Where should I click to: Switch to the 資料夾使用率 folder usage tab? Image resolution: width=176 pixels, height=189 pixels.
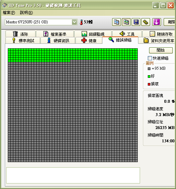[x=157, y=41]
